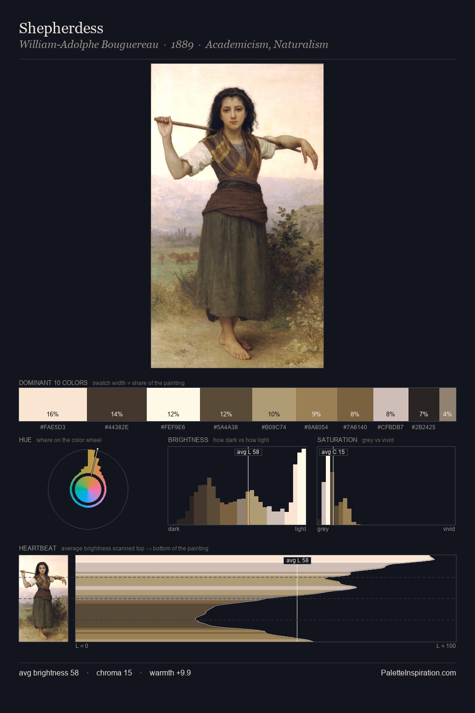The image size is (475, 713).
Task: Pick the #FEF9E6 cream color swatch
Action: [173, 405]
